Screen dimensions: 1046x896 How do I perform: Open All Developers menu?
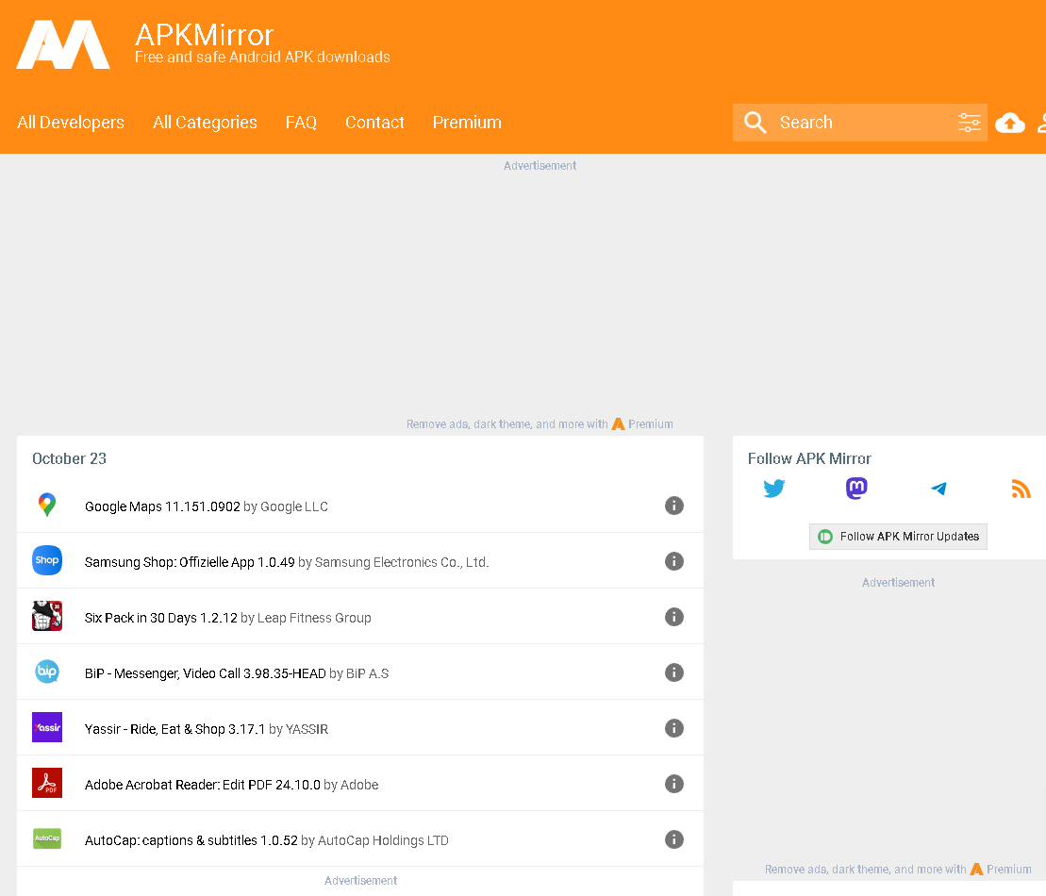pos(71,122)
